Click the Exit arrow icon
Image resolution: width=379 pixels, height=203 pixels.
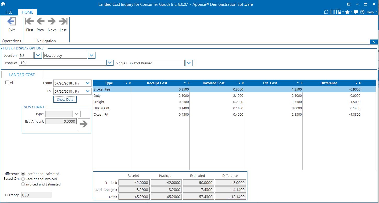[12, 21]
